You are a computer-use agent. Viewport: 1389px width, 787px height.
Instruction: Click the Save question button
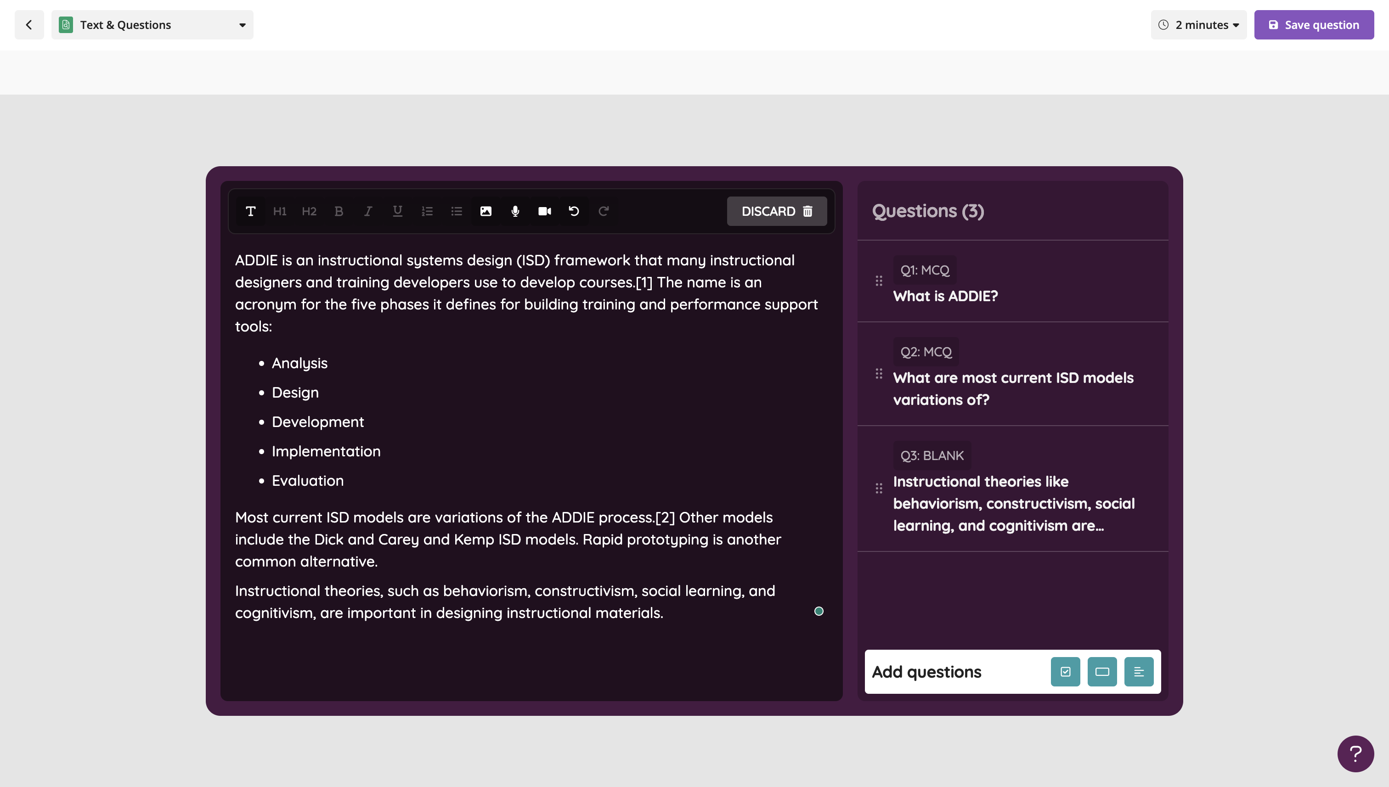(x=1313, y=25)
